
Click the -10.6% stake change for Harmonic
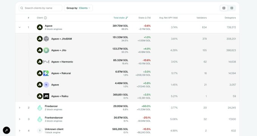(147, 60)
